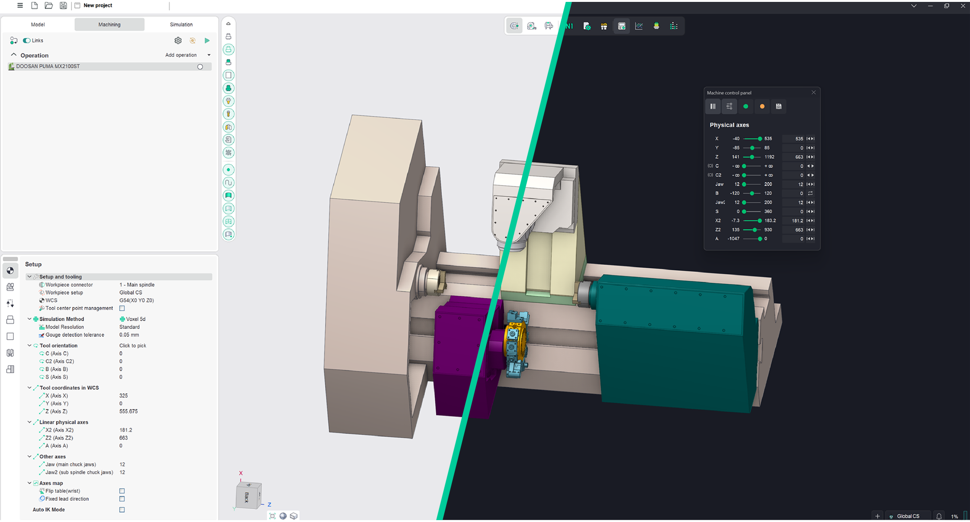The image size is (970, 522).
Task: Open the machine control panel toolbar icon
Action: tap(621, 26)
